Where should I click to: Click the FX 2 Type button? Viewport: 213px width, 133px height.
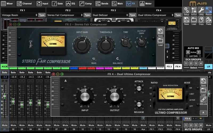pos(87,15)
